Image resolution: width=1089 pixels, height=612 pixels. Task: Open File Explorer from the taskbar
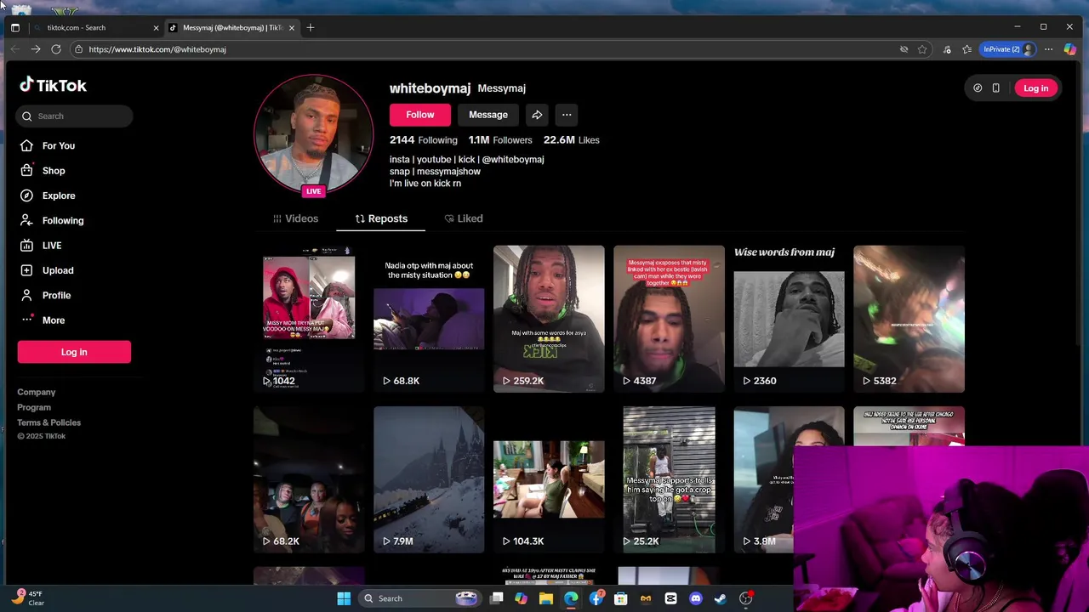tap(546, 598)
